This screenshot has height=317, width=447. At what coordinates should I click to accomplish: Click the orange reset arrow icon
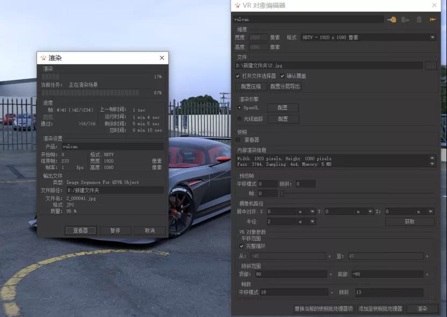[432, 19]
